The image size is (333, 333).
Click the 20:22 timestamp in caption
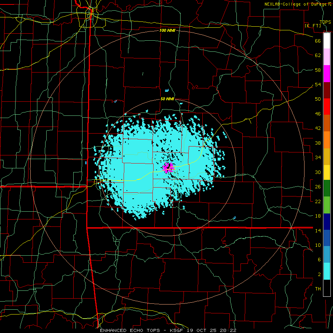[228, 330]
